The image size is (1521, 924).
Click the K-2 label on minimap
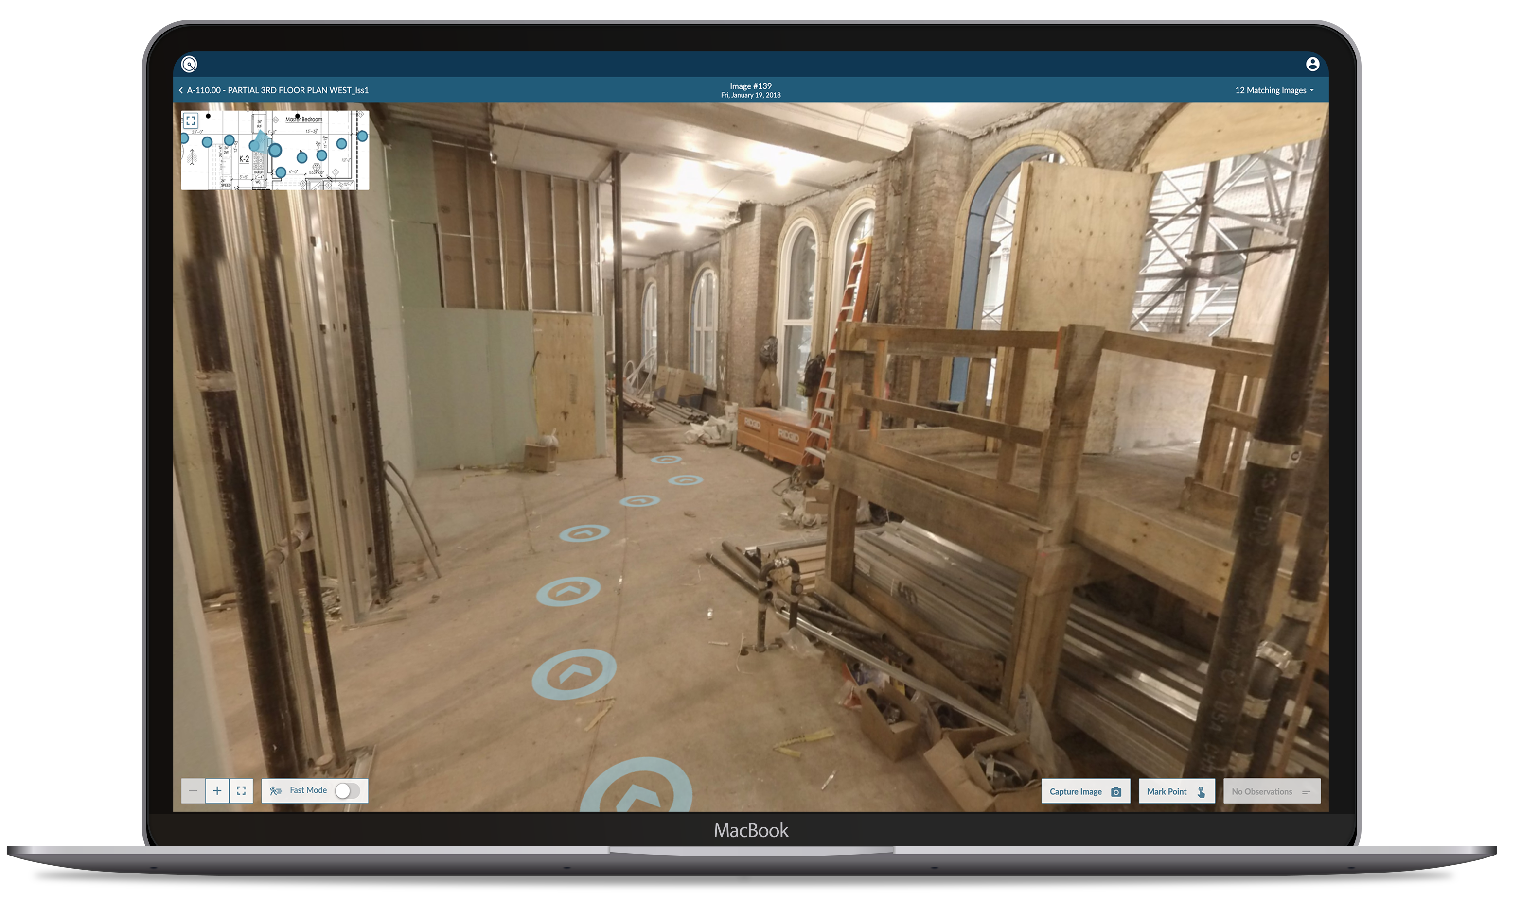point(245,159)
